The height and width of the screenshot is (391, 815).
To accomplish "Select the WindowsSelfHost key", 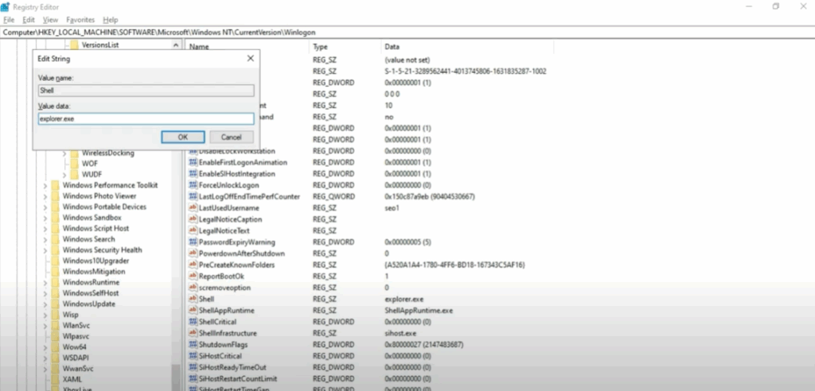I will pos(91,293).
